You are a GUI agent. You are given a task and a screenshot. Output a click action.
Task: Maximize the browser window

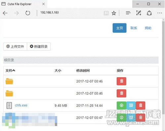tap(148, 4)
